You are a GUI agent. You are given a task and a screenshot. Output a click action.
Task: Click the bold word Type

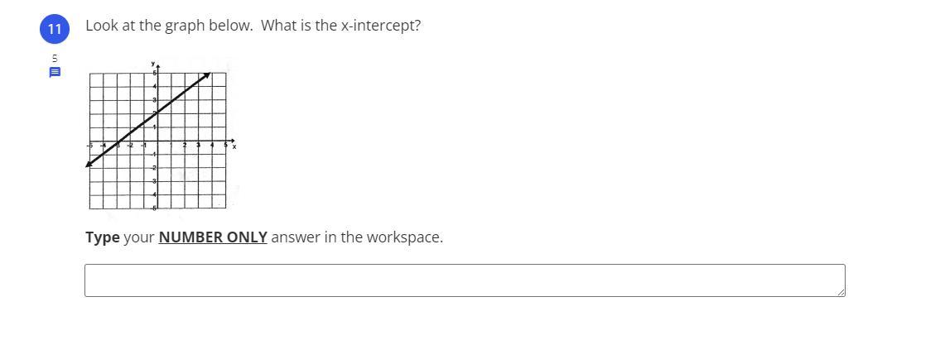point(102,237)
